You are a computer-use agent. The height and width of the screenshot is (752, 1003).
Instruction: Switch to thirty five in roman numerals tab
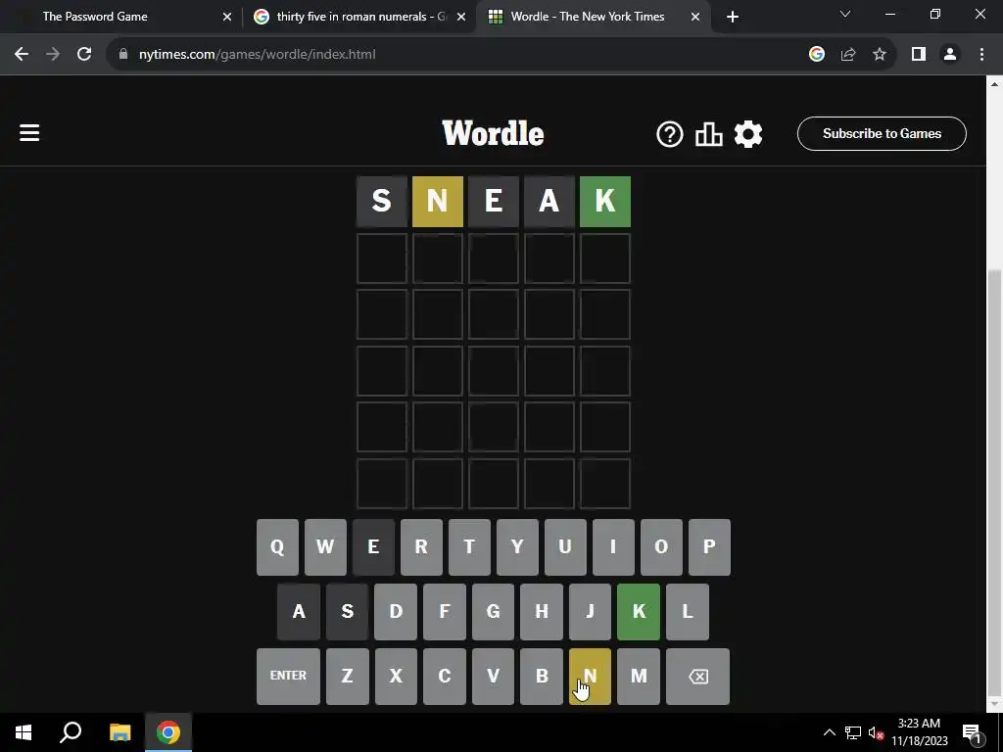pyautogui.click(x=361, y=17)
